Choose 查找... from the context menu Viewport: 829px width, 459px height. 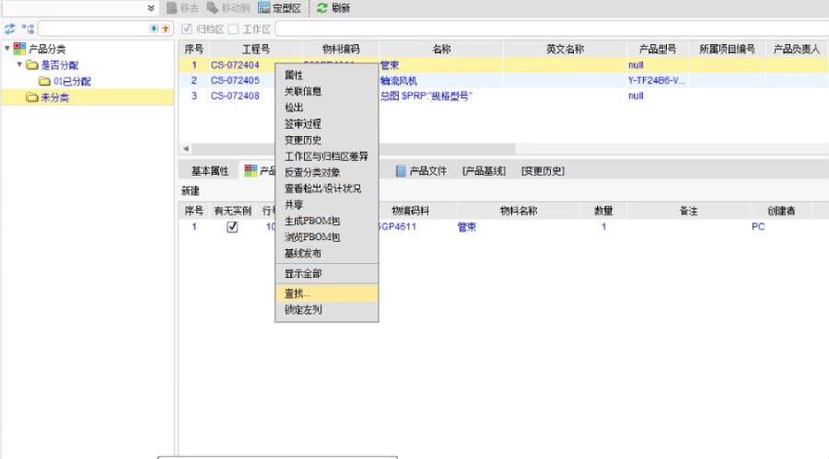point(298,293)
